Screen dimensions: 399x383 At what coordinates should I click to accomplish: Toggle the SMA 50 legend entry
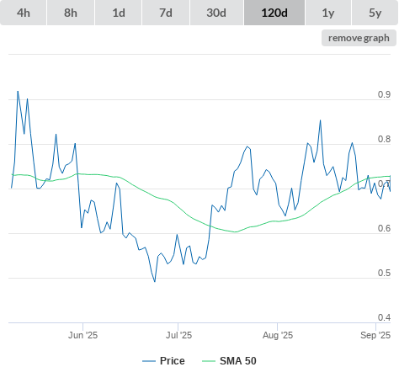[x=229, y=361]
